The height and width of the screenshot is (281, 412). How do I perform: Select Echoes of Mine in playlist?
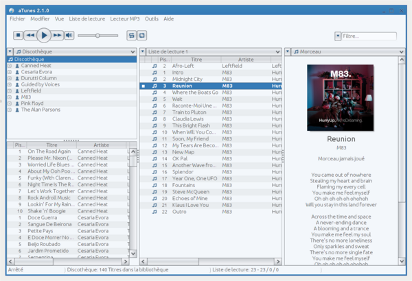tap(190, 198)
